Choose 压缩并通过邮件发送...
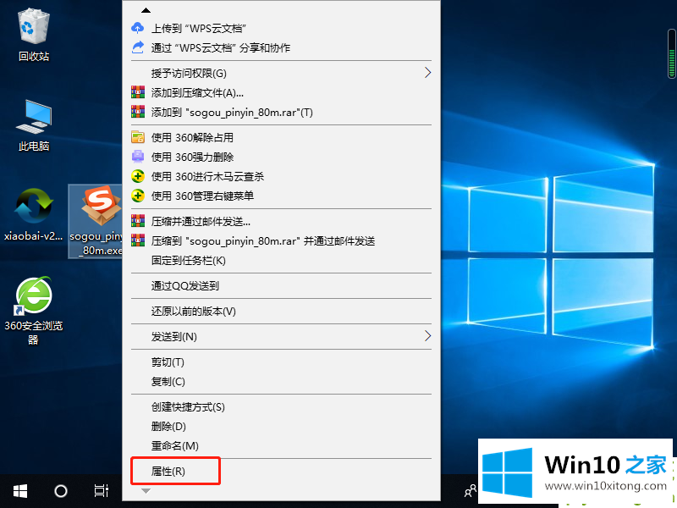677x508 pixels. click(282, 221)
